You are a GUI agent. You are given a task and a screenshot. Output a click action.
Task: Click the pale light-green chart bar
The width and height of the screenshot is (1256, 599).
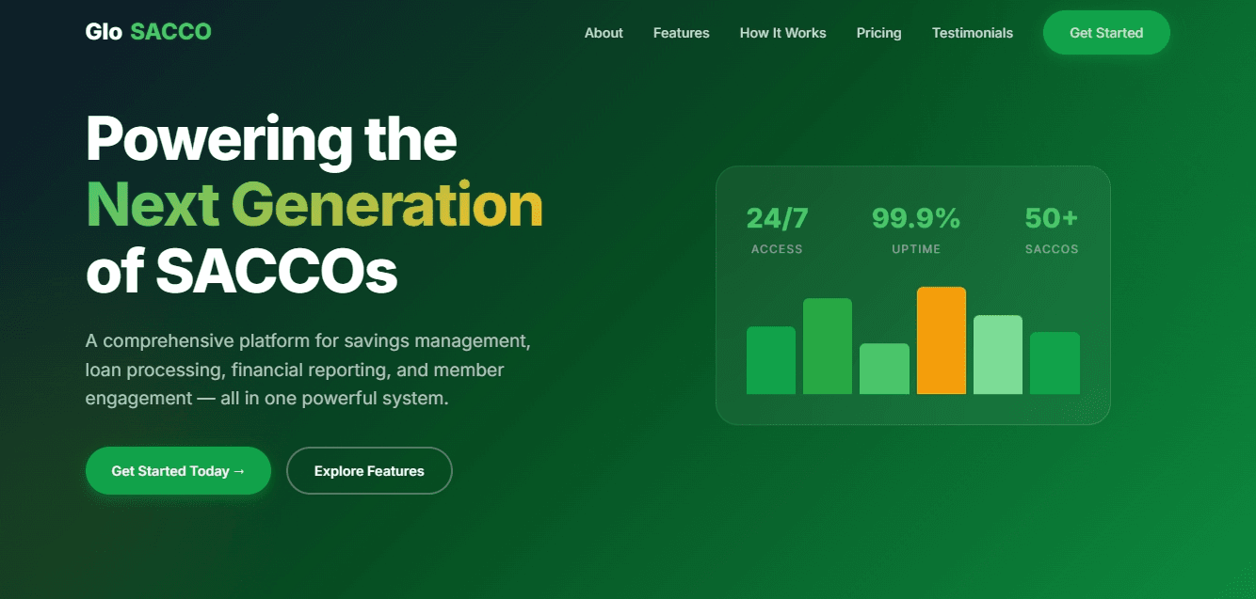[998, 355]
